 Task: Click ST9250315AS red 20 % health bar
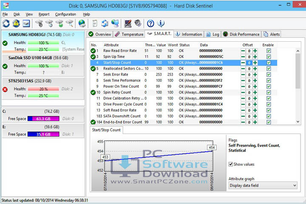(x=43, y=89)
